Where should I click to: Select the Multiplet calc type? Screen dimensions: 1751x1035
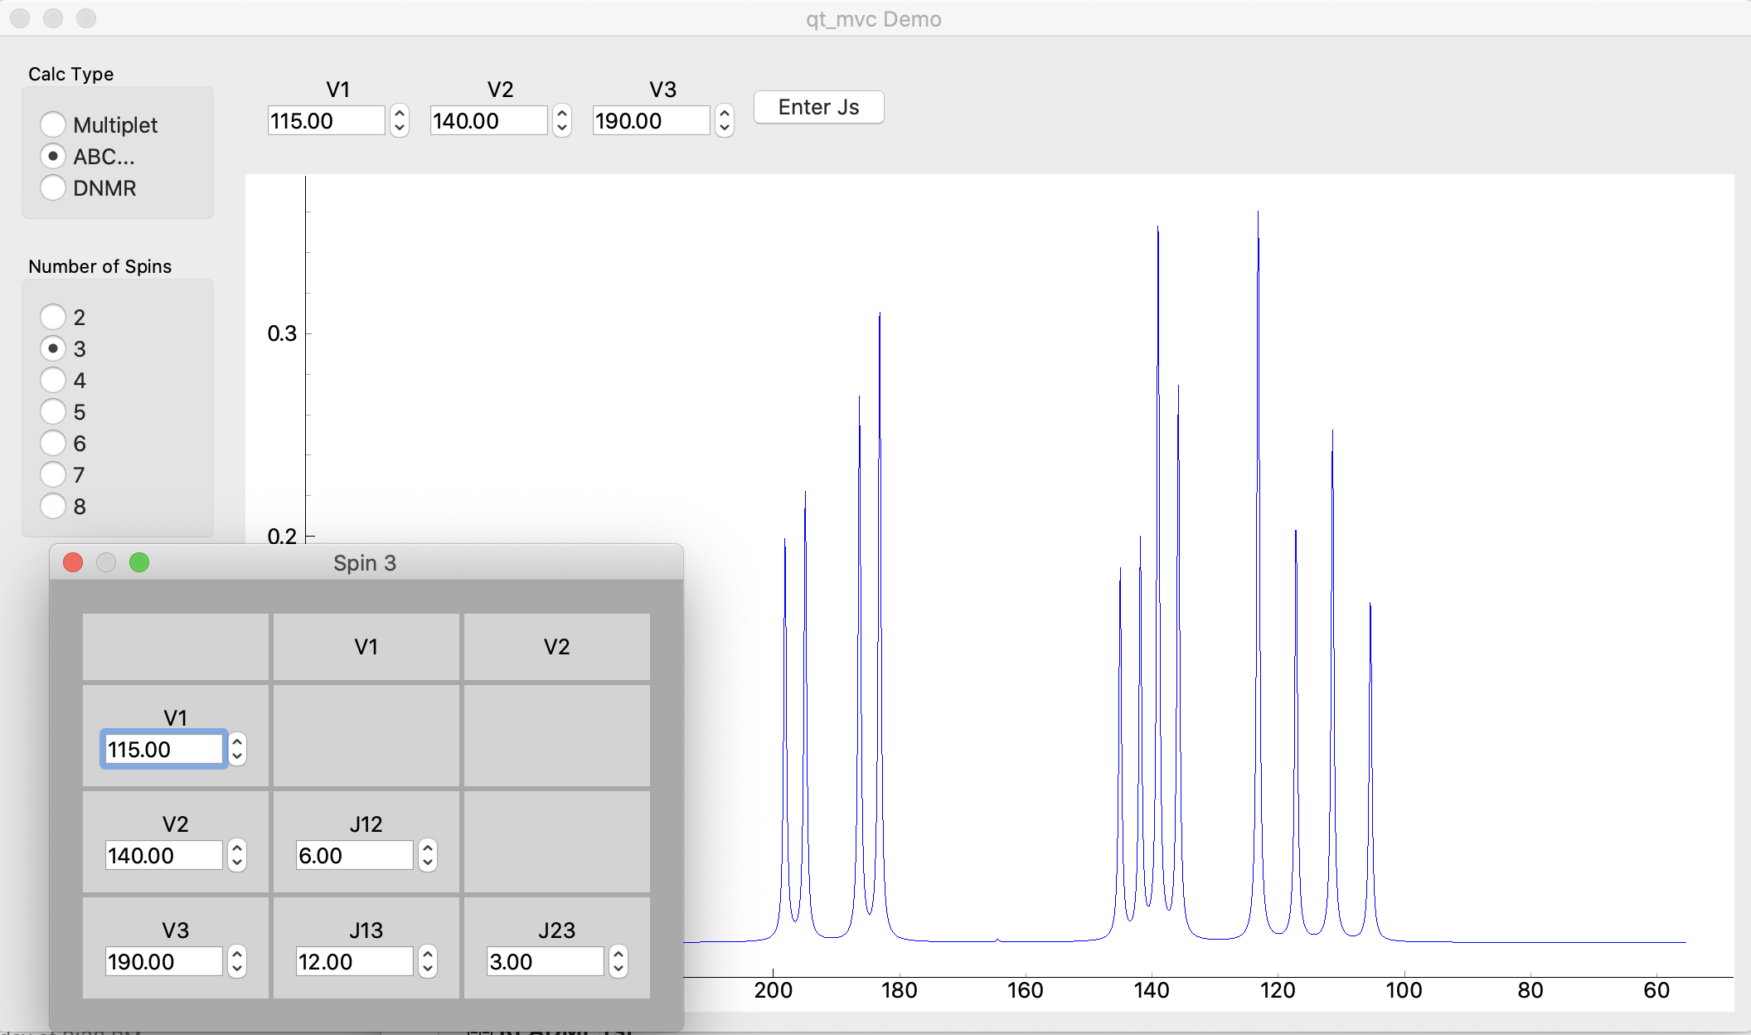[x=53, y=124]
